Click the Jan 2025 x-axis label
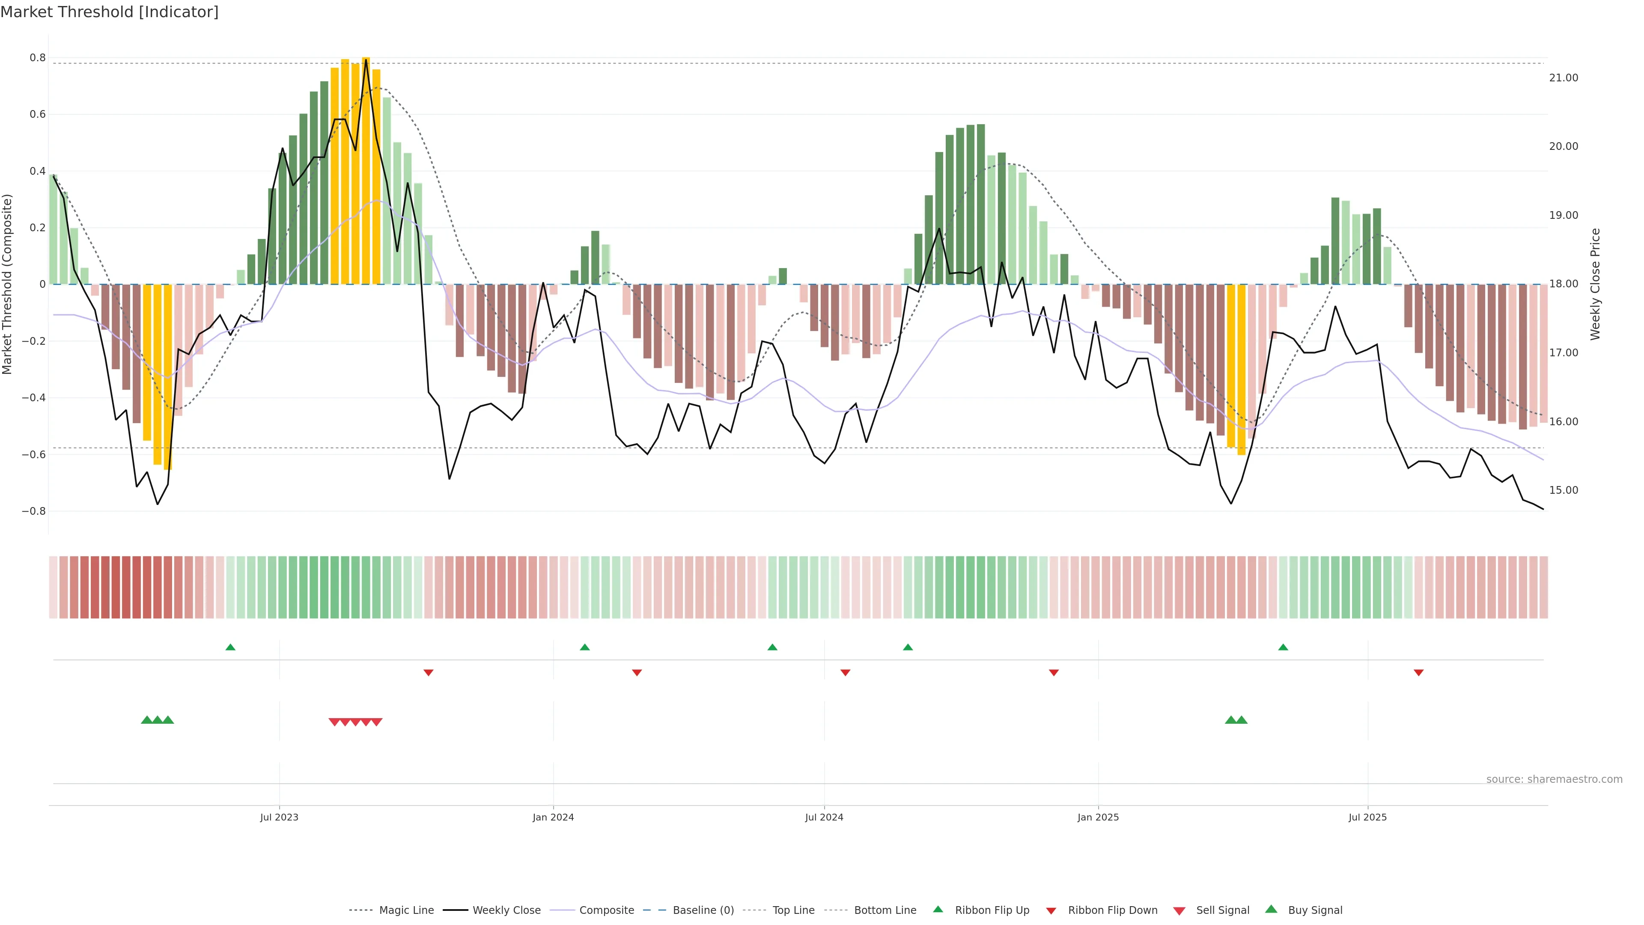Viewport: 1644px width, 925px height. pyautogui.click(x=1098, y=817)
